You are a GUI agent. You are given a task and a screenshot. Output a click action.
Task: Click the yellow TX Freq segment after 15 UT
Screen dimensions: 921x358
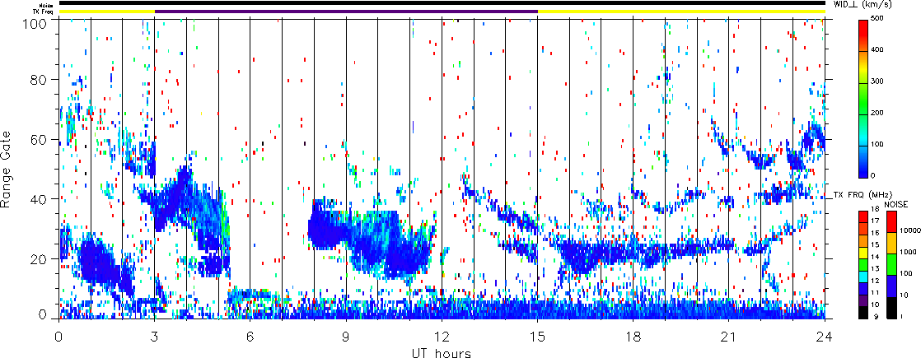pyautogui.click(x=681, y=12)
